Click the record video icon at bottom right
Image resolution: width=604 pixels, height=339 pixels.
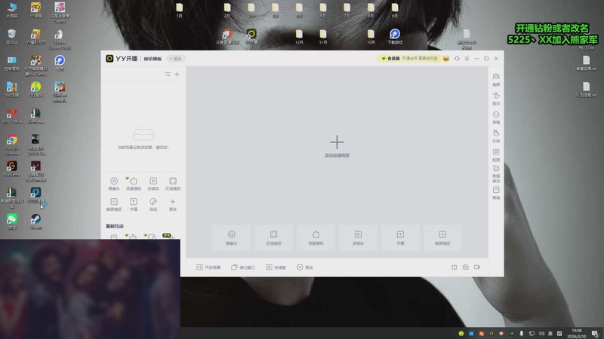click(477, 267)
